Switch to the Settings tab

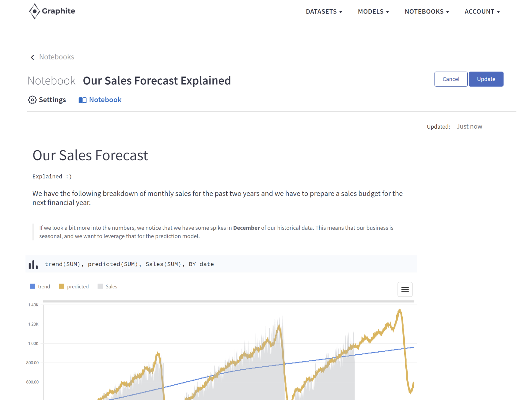48,100
